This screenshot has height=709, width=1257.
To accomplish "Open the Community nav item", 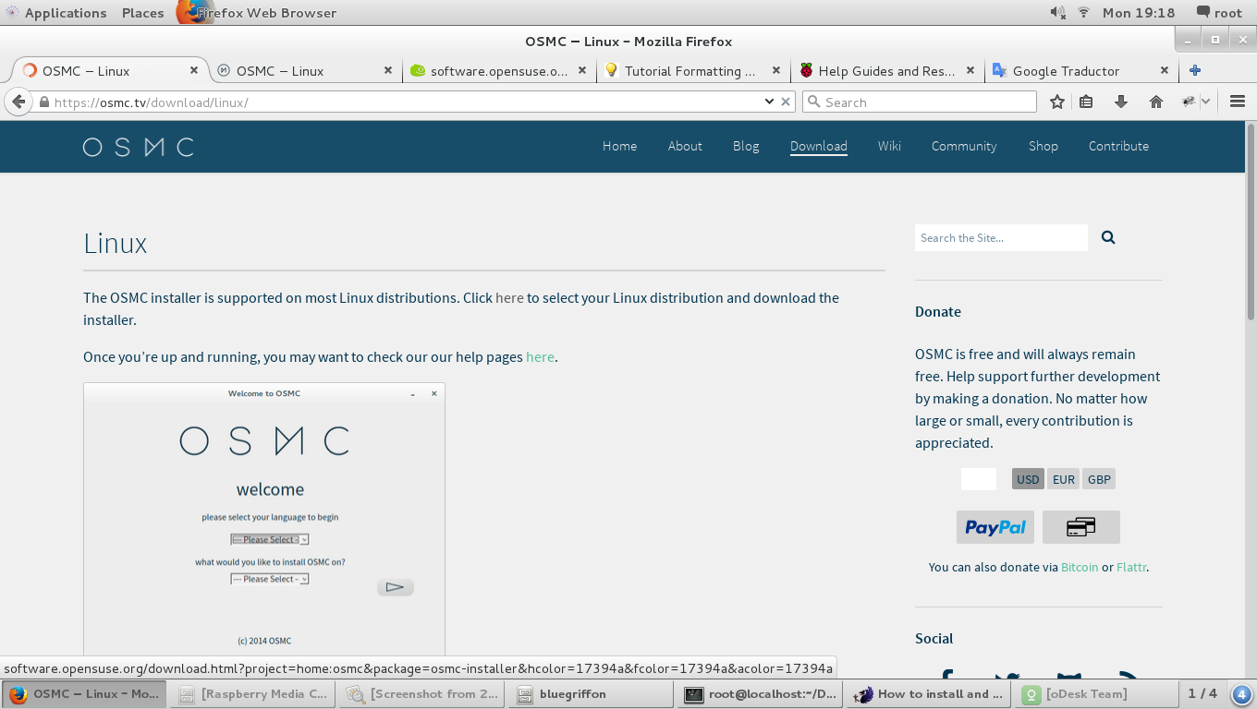I will click(964, 146).
